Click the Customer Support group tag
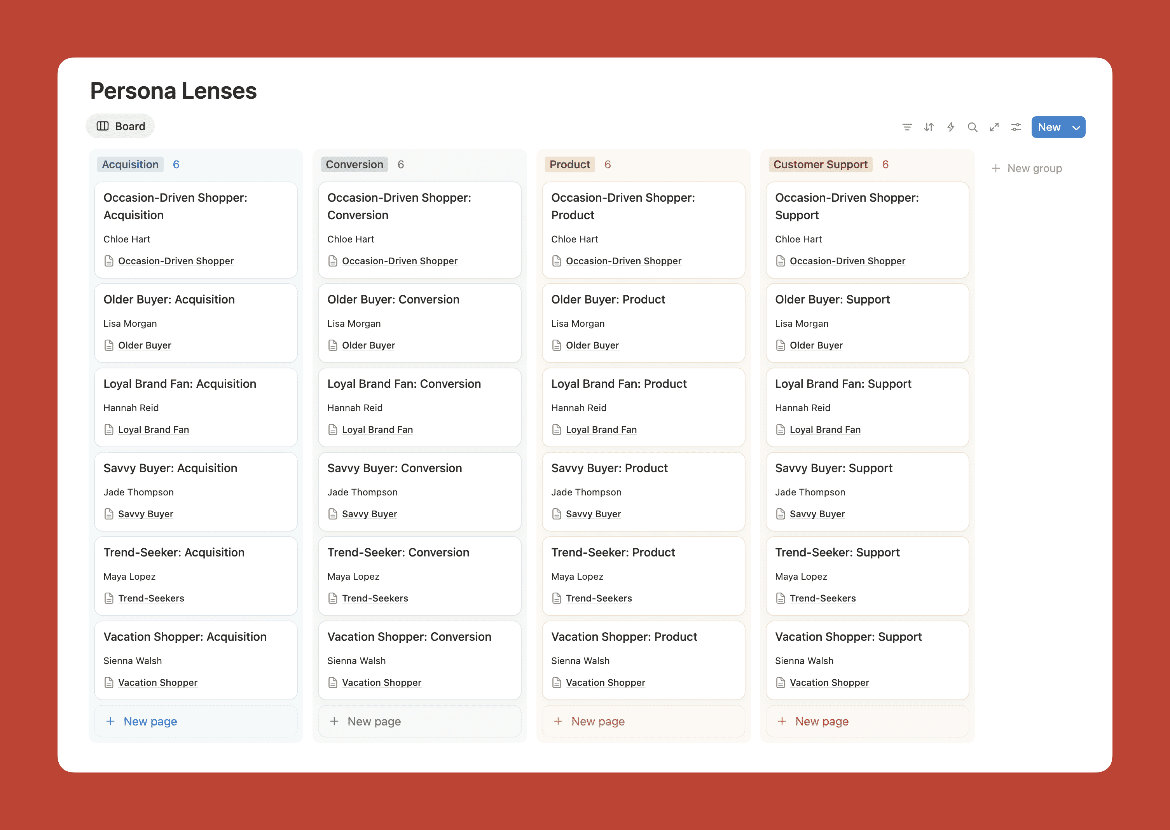1170x830 pixels. point(820,165)
